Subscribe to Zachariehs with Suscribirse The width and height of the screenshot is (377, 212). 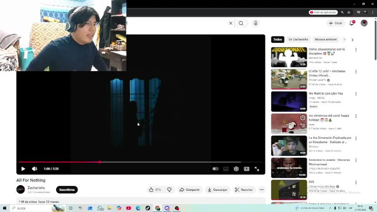coord(67,190)
